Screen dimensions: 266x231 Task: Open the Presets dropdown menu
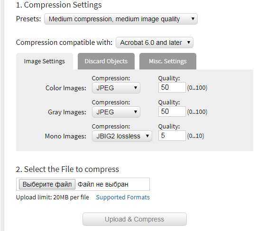121,19
